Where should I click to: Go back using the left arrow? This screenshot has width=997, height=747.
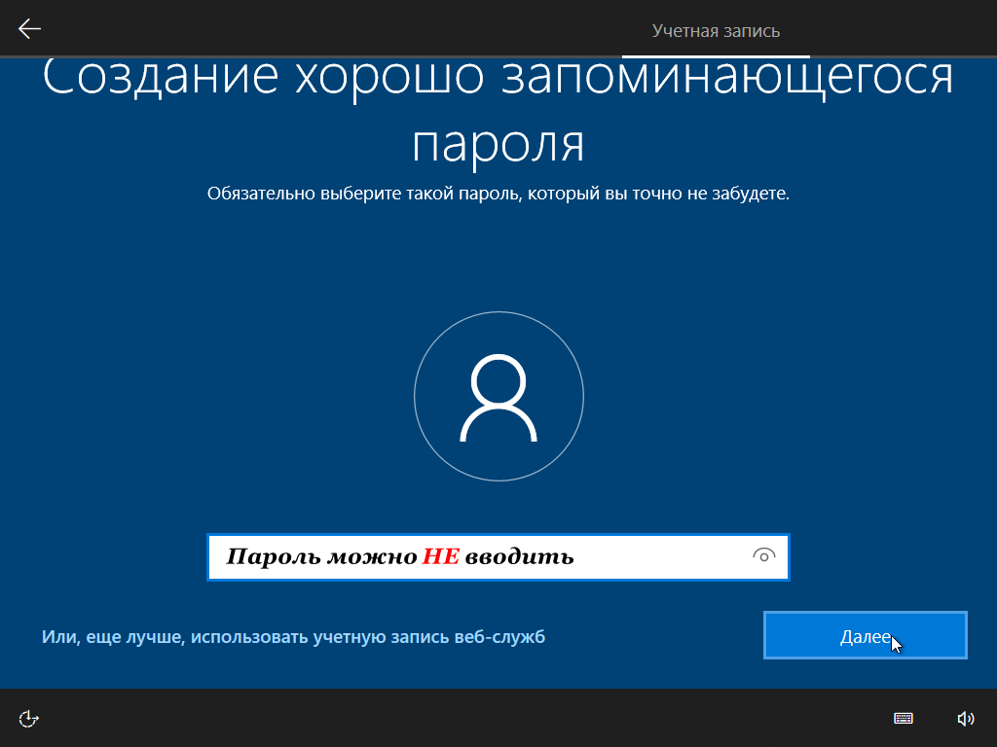29,29
